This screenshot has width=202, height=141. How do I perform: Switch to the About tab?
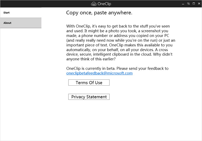tap(20, 23)
